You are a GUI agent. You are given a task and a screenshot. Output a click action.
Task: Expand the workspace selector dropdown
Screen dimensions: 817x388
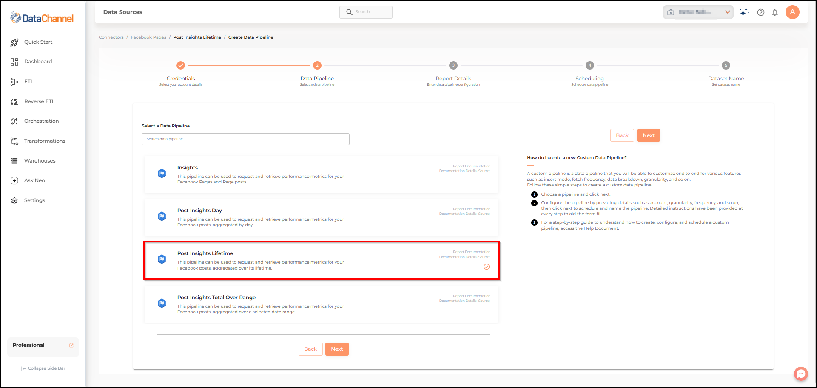coord(728,12)
